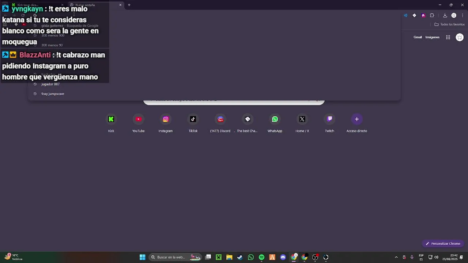Select '300 menos 90' search suggestion
The height and width of the screenshot is (263, 468).
[215, 45]
